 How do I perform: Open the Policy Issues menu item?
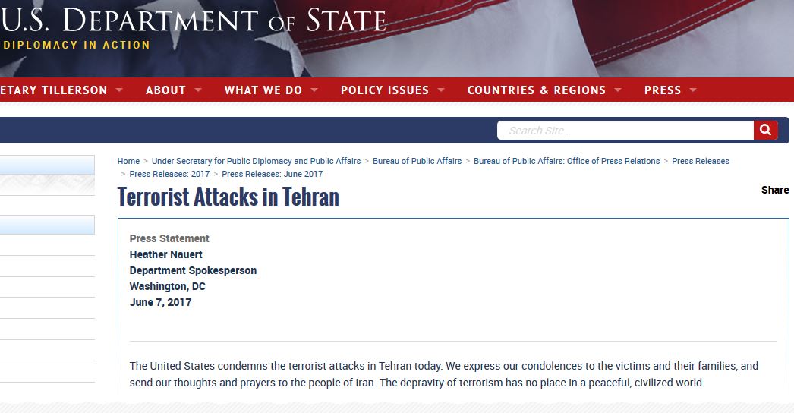[x=385, y=90]
